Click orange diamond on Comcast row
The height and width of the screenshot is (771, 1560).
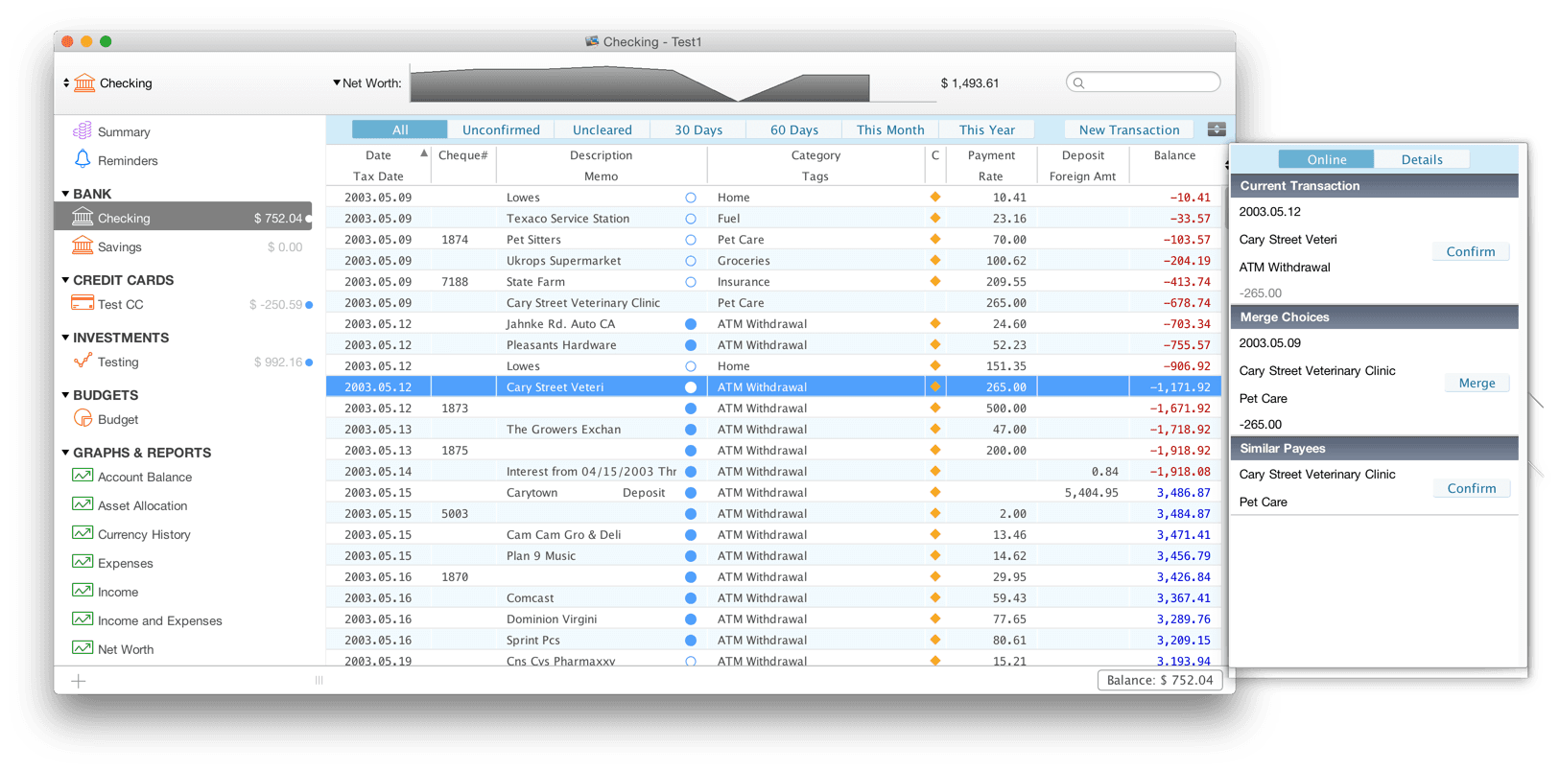click(x=935, y=597)
